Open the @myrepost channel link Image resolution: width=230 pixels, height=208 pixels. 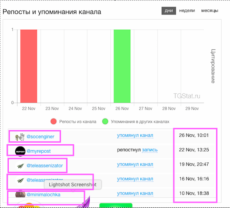tap(39, 151)
